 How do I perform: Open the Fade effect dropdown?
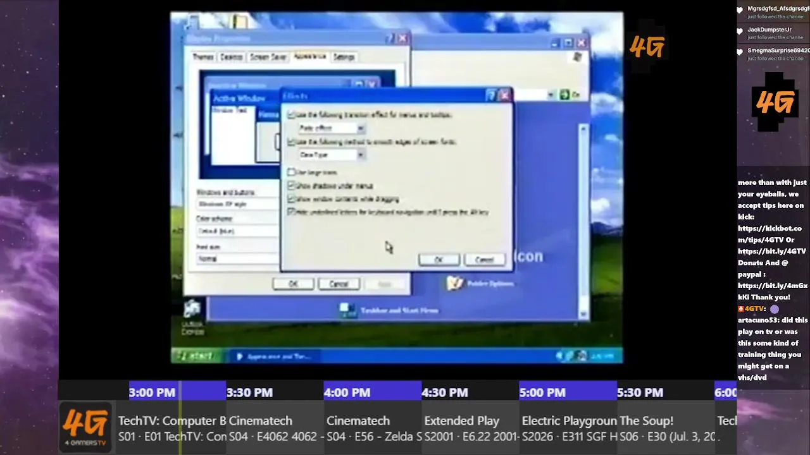pos(331,128)
